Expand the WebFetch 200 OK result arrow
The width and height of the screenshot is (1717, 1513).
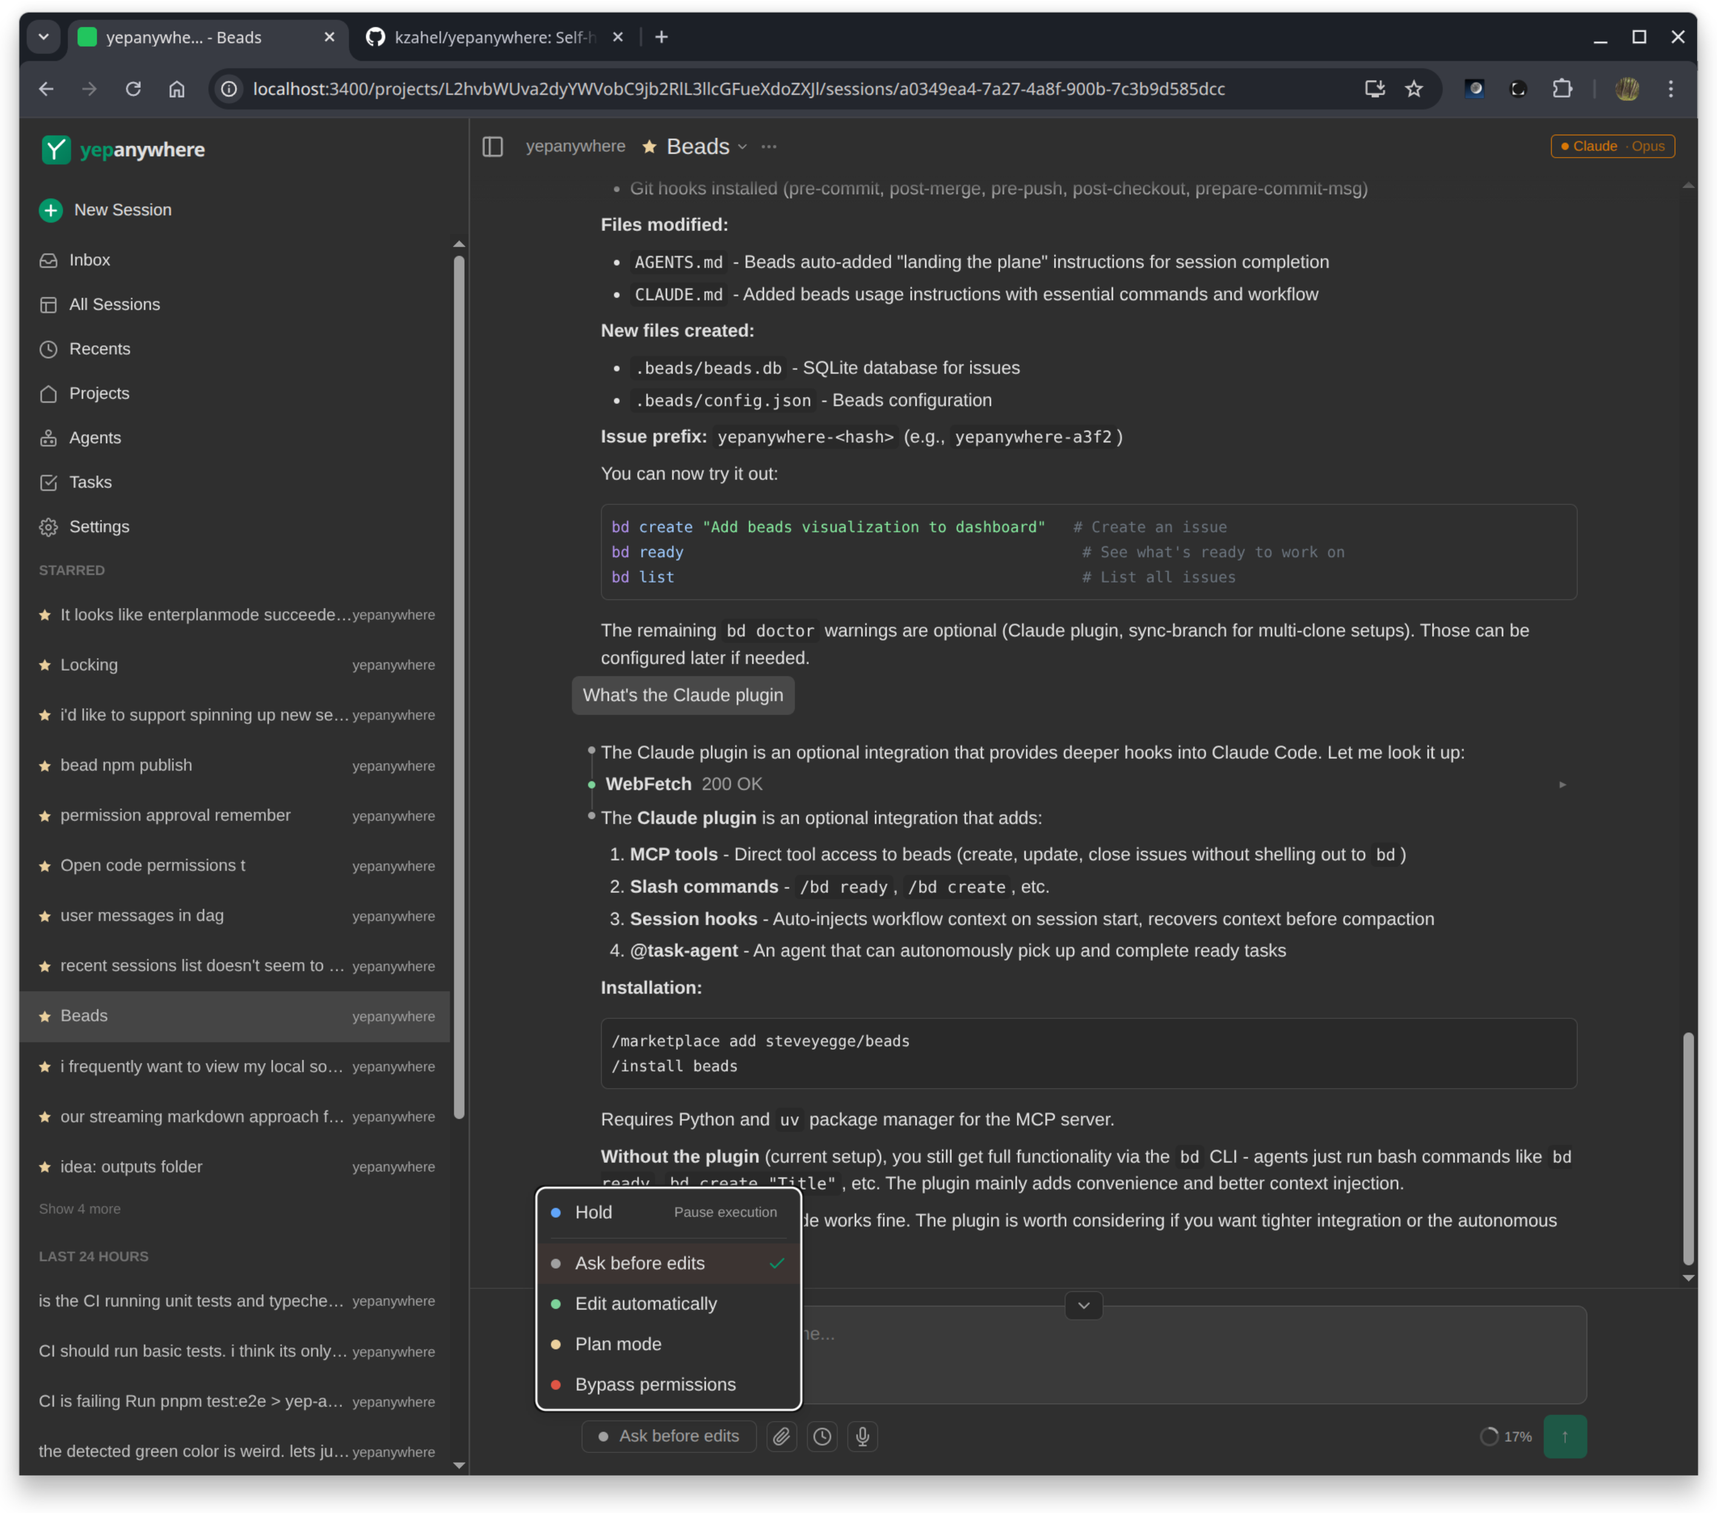pyautogui.click(x=1563, y=784)
